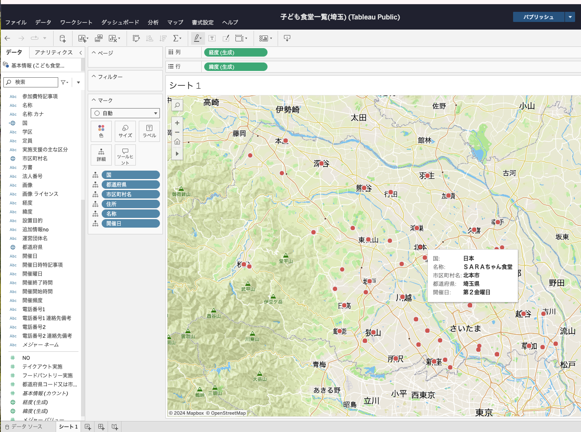Viewport: 581px width, 432px height.
Task: Click the Highlight pen toolbar icon
Action: pos(197,38)
